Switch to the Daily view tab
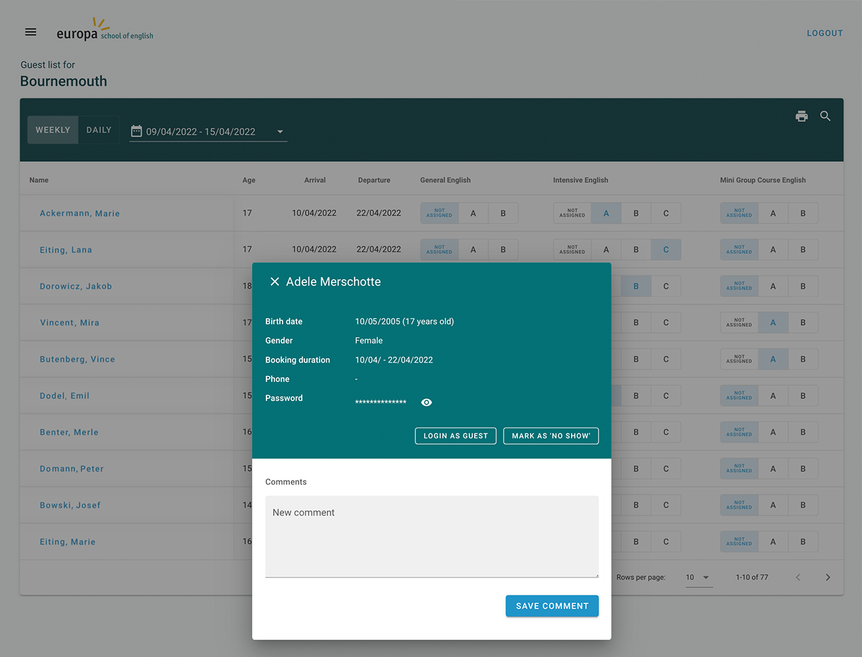The height and width of the screenshot is (657, 862). [x=99, y=130]
